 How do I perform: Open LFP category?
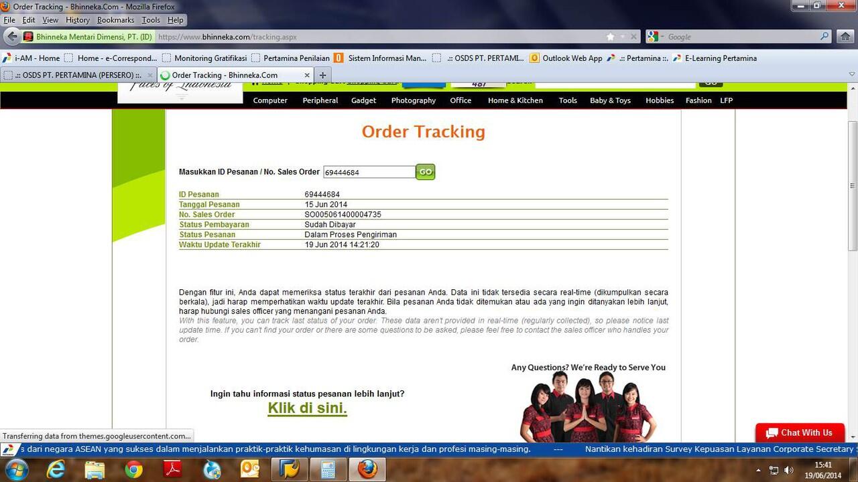click(727, 100)
